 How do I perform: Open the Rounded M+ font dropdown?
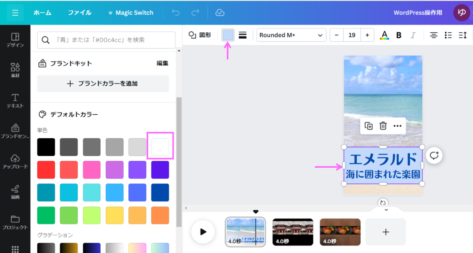coord(291,35)
